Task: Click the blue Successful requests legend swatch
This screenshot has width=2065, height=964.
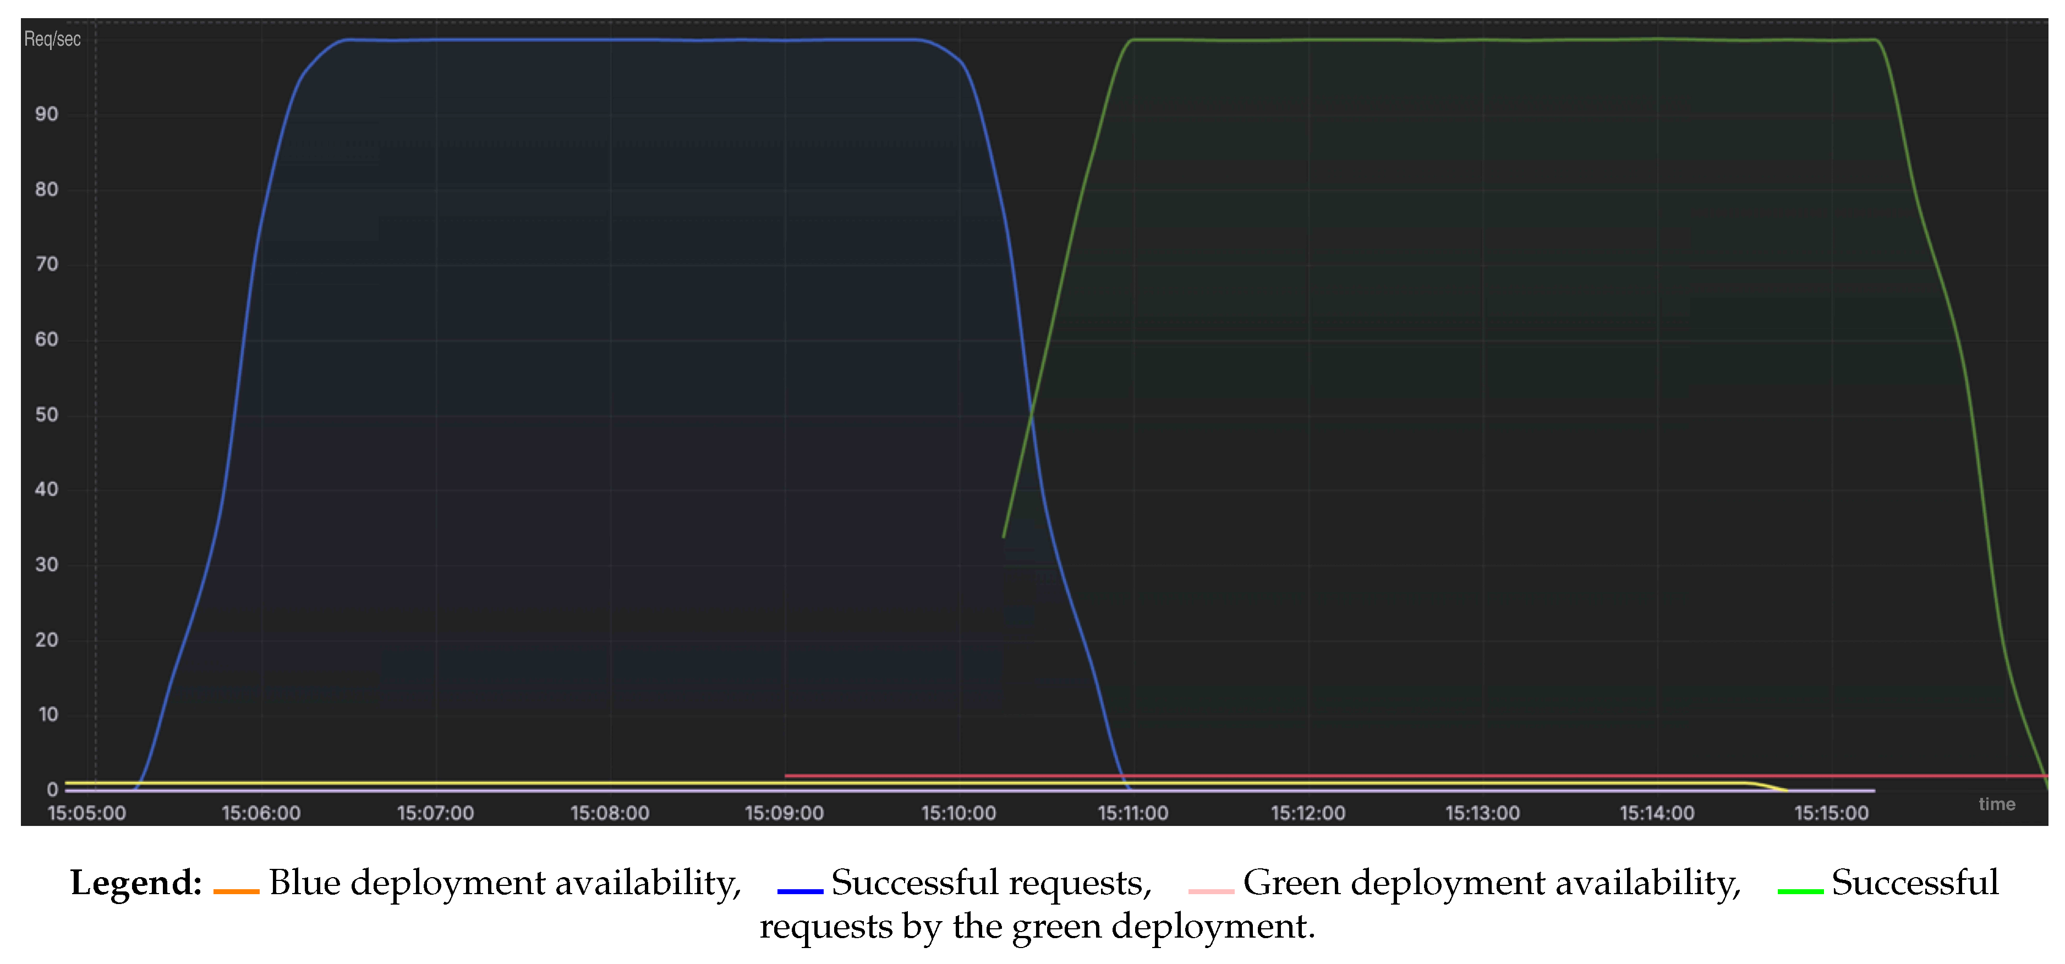Action: pos(799,891)
